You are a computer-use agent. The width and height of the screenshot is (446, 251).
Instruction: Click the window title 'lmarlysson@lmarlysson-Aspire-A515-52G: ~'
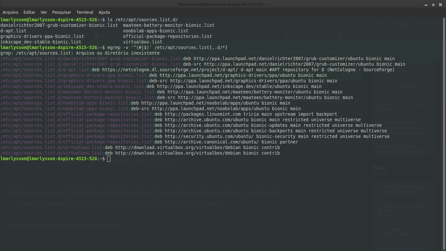click(x=223, y=5)
